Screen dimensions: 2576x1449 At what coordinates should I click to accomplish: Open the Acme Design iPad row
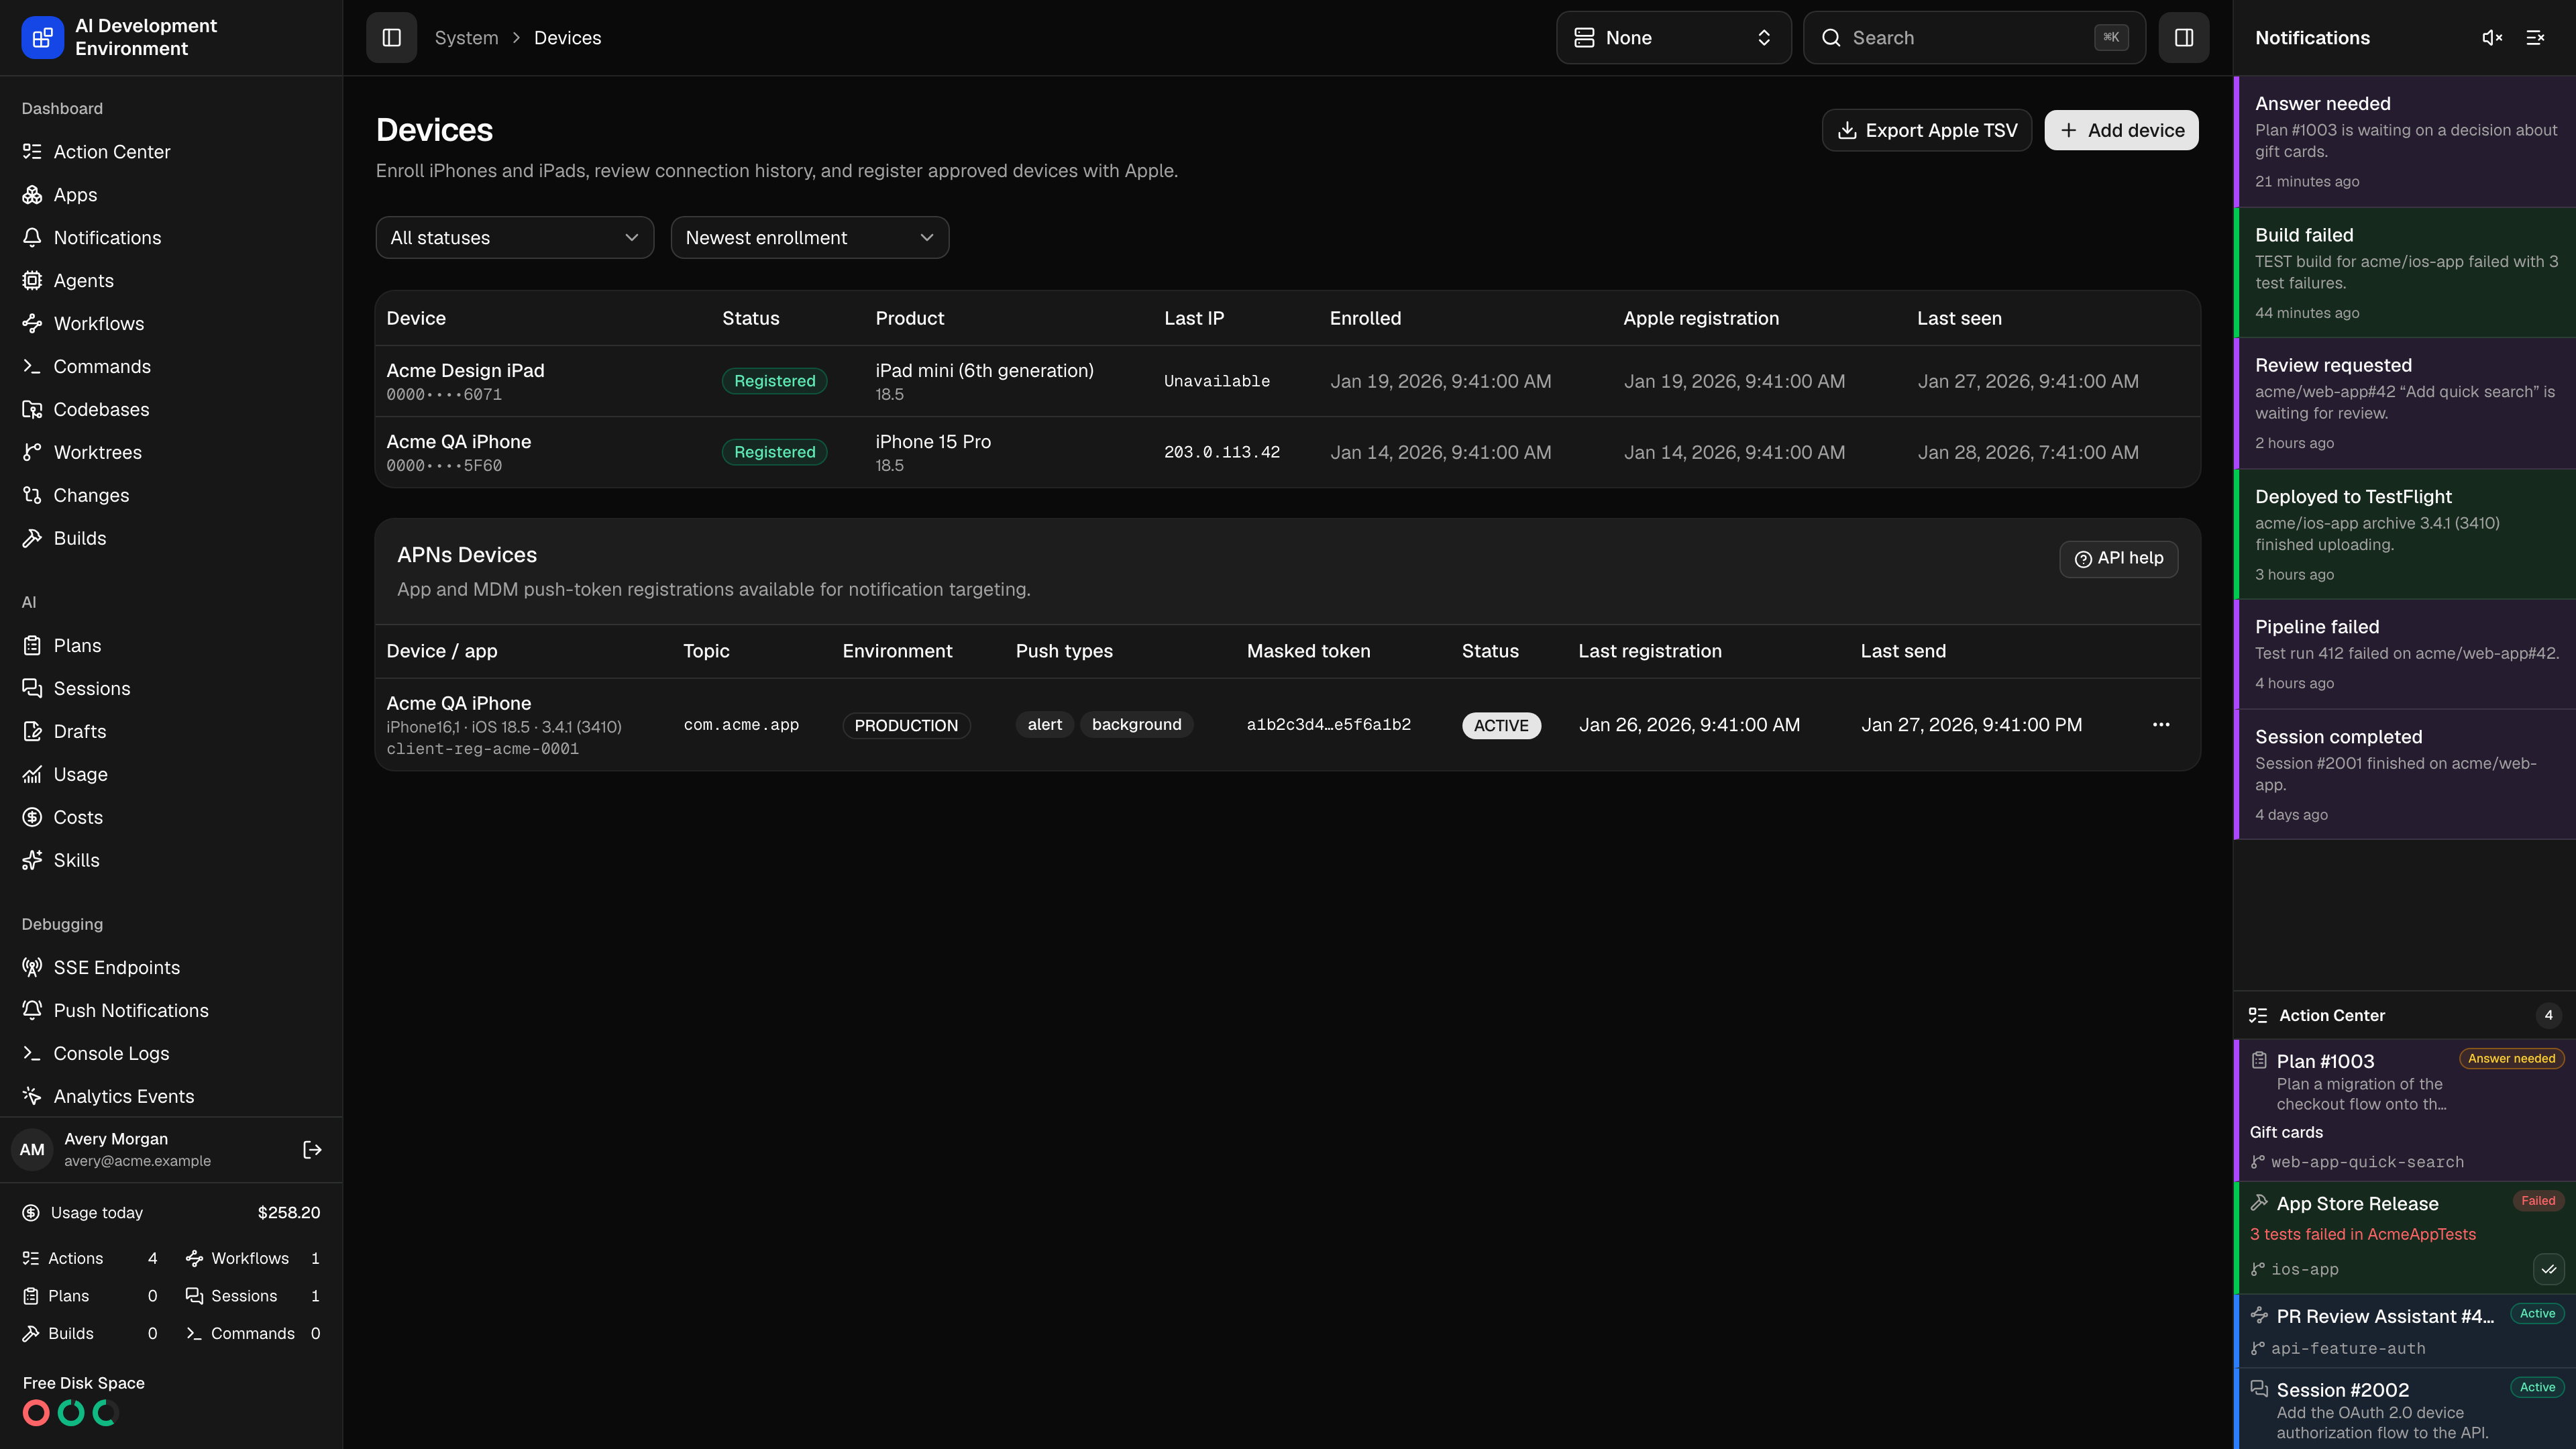pos(1288,381)
